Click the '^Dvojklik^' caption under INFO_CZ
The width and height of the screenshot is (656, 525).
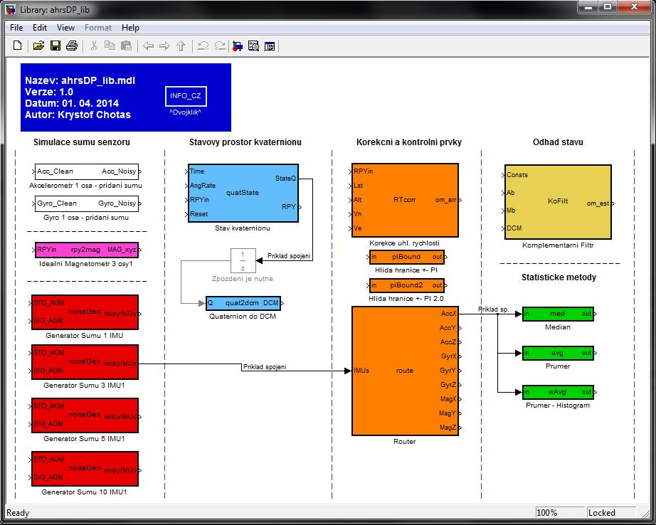185,112
